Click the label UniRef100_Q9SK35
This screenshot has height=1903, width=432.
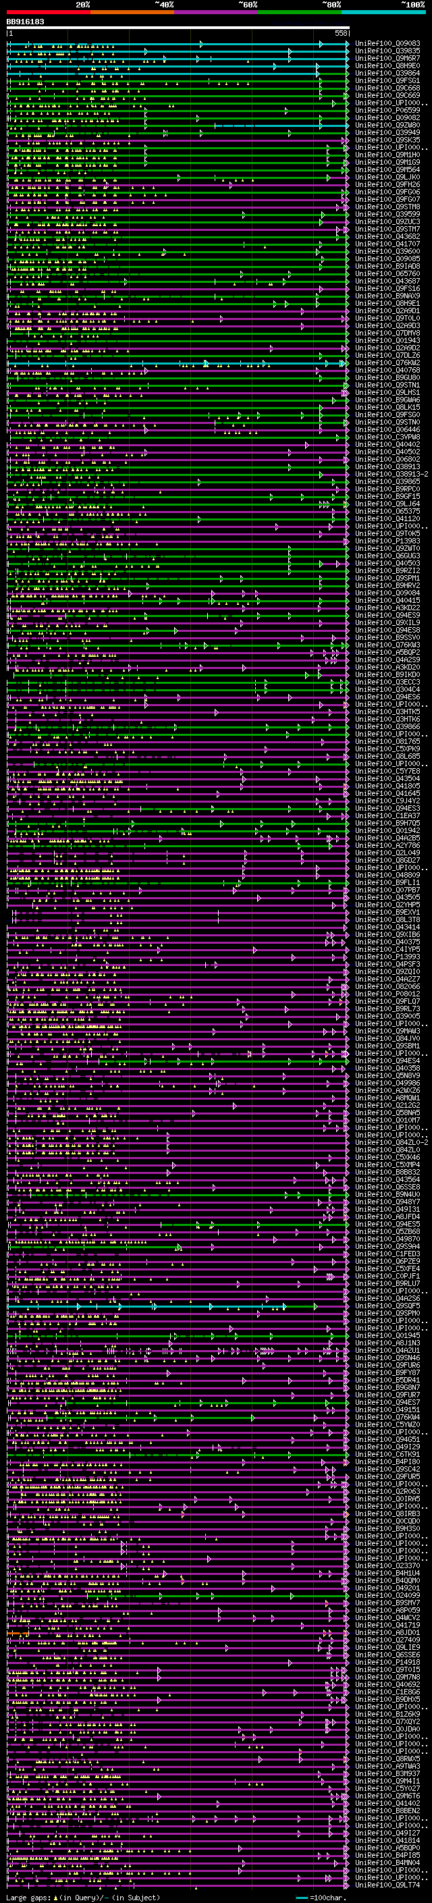(387, 140)
